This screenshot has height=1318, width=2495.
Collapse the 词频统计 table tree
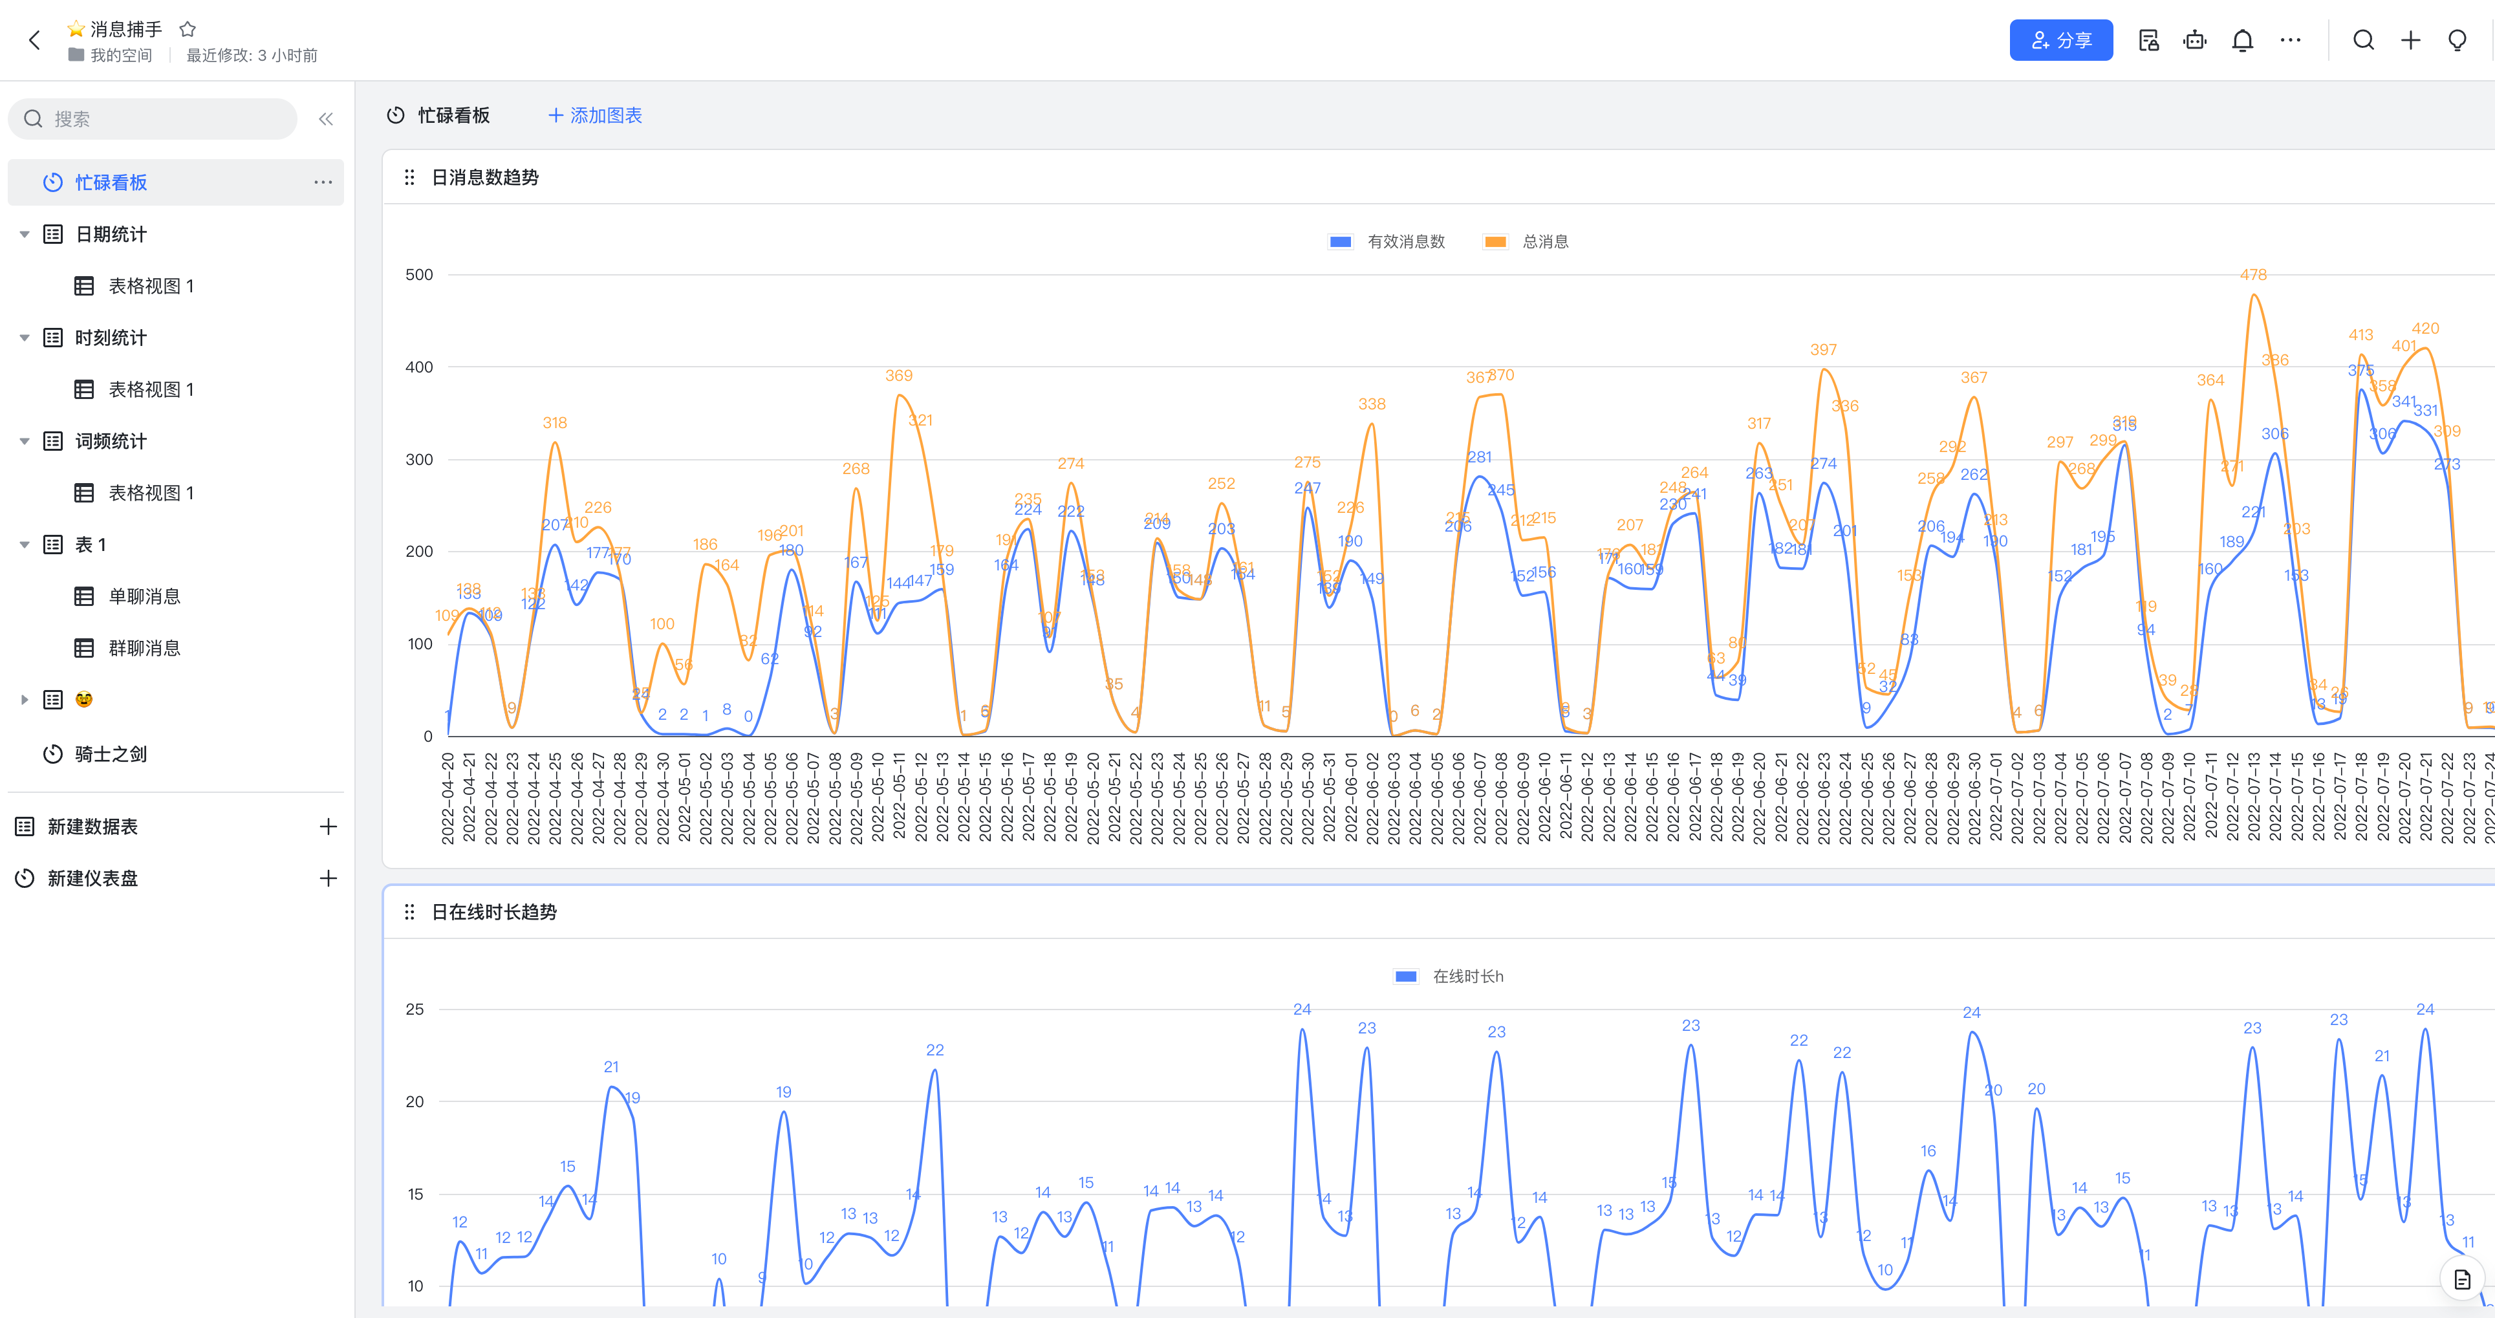pos(24,442)
